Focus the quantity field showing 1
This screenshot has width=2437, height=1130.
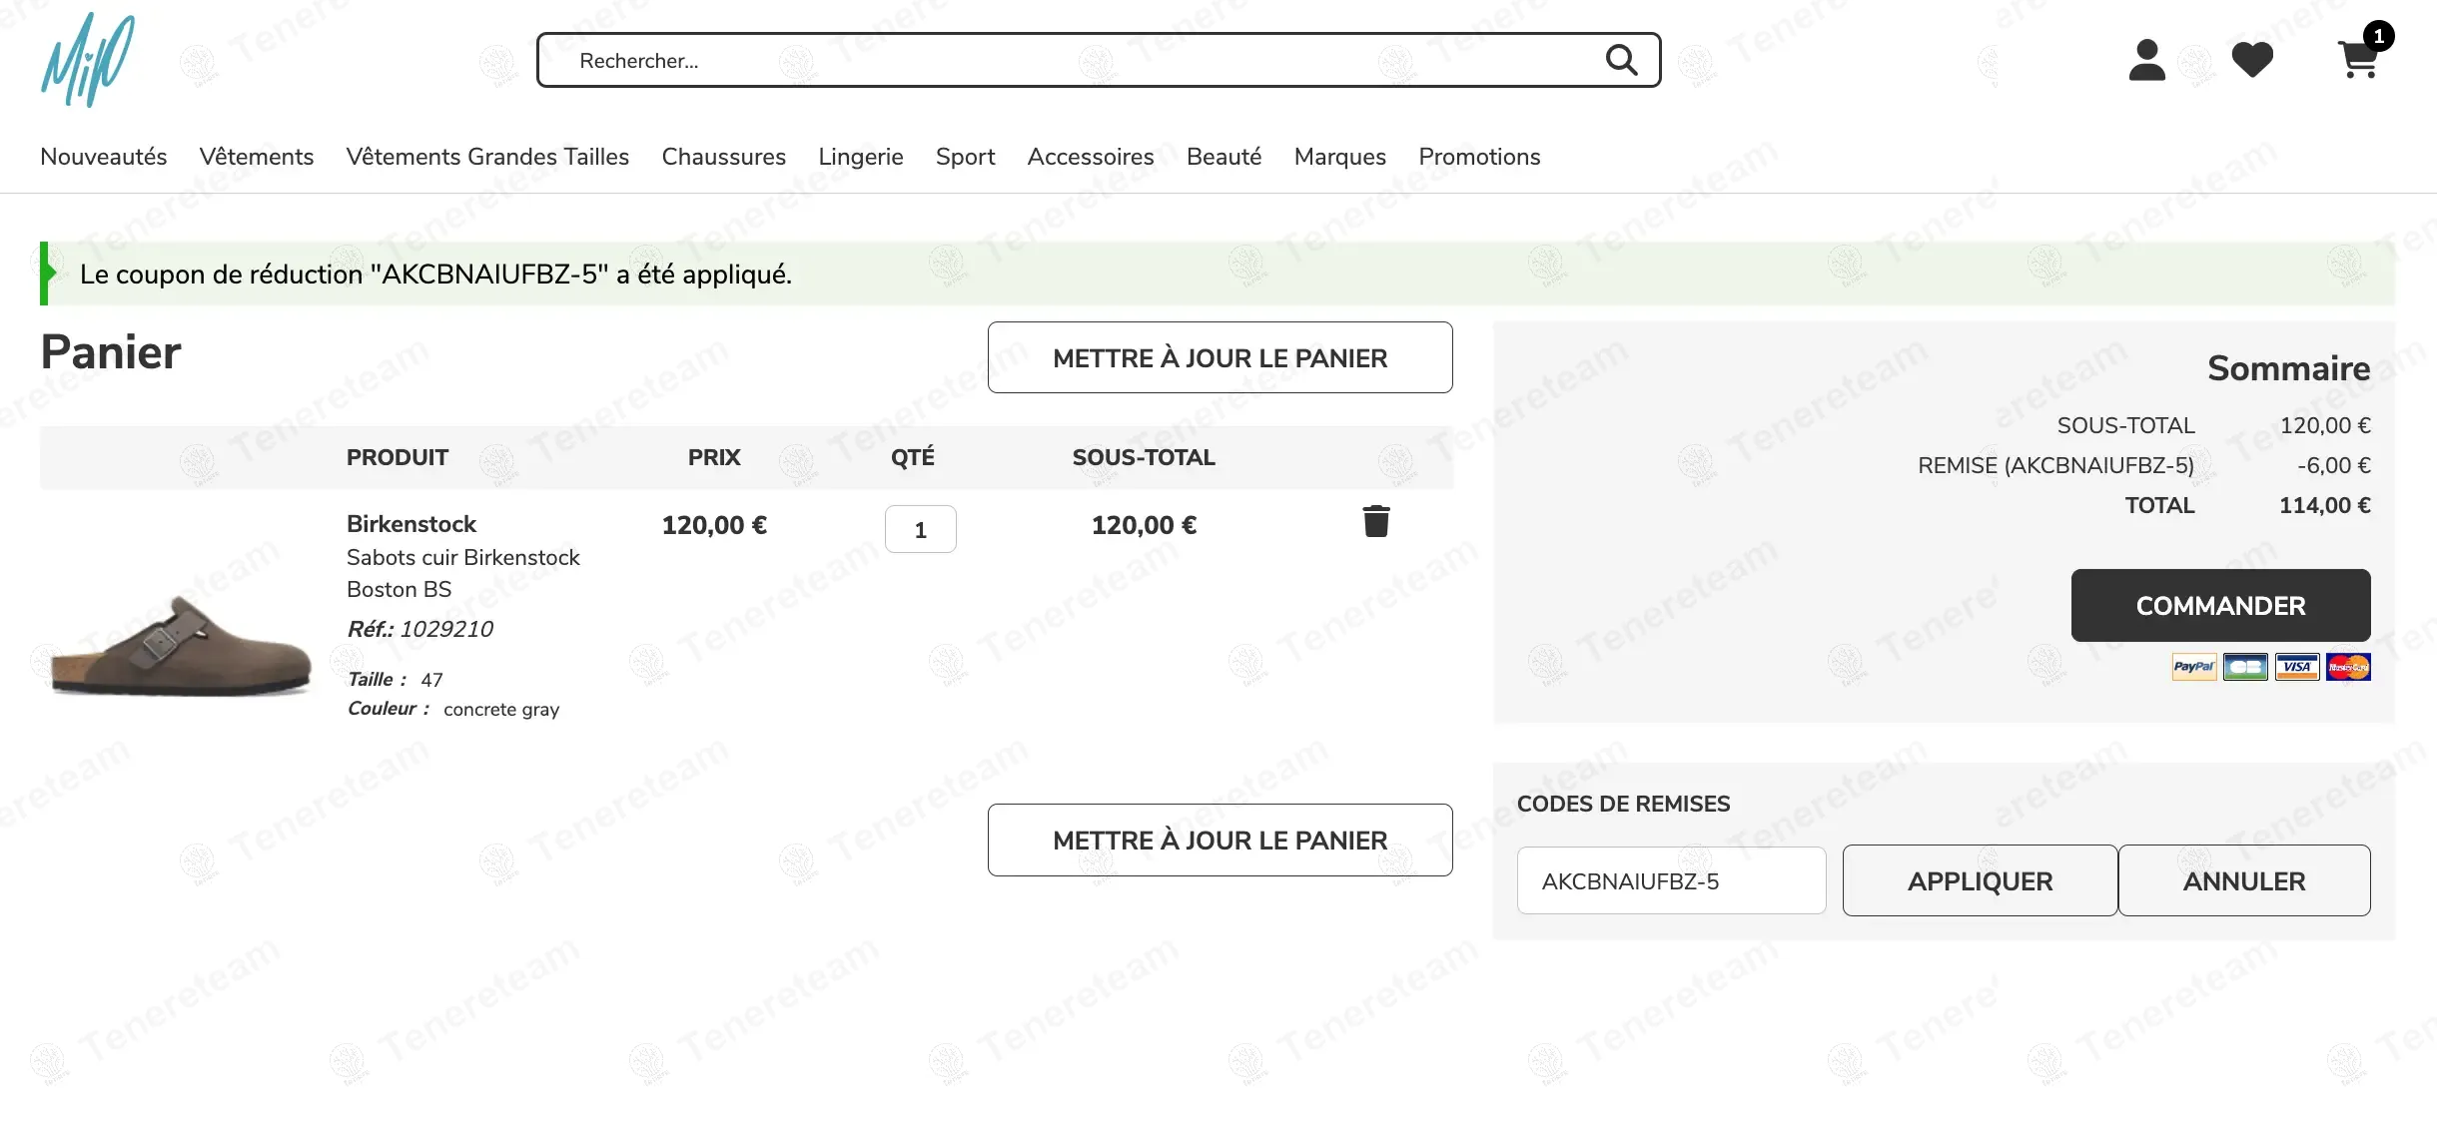(x=920, y=529)
